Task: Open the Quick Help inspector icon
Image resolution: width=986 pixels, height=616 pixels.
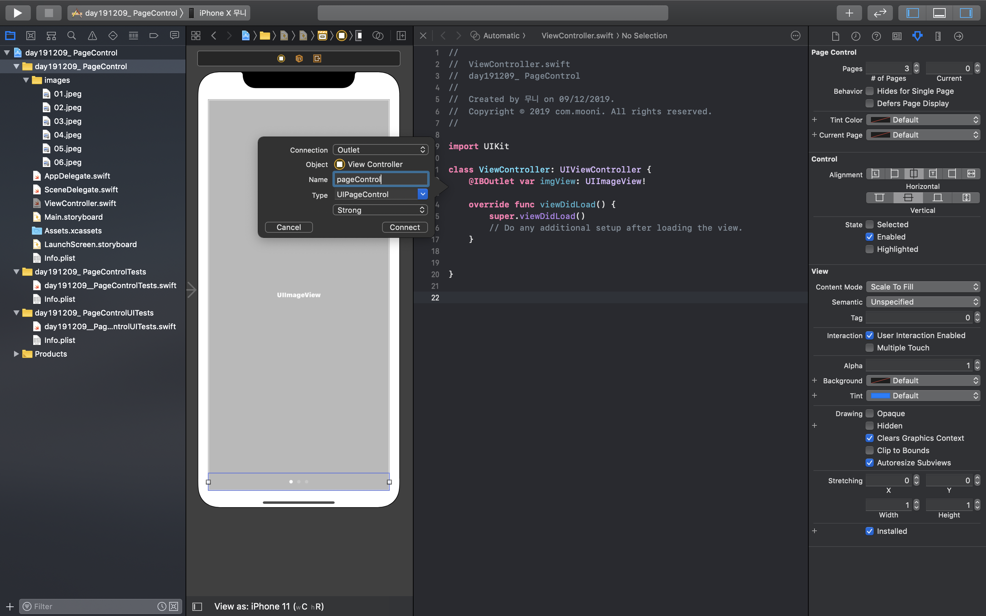Action: click(876, 36)
